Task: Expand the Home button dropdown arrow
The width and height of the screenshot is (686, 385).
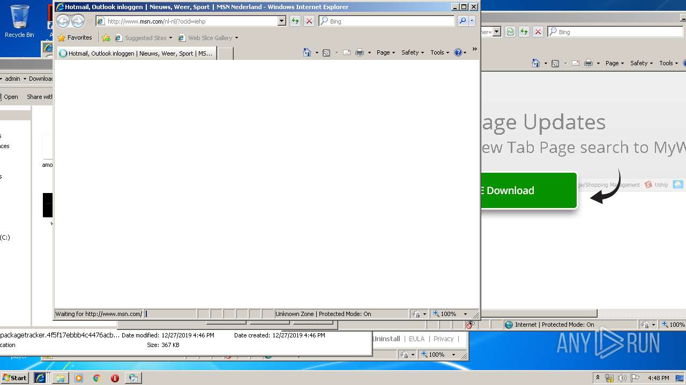Action: pyautogui.click(x=316, y=52)
